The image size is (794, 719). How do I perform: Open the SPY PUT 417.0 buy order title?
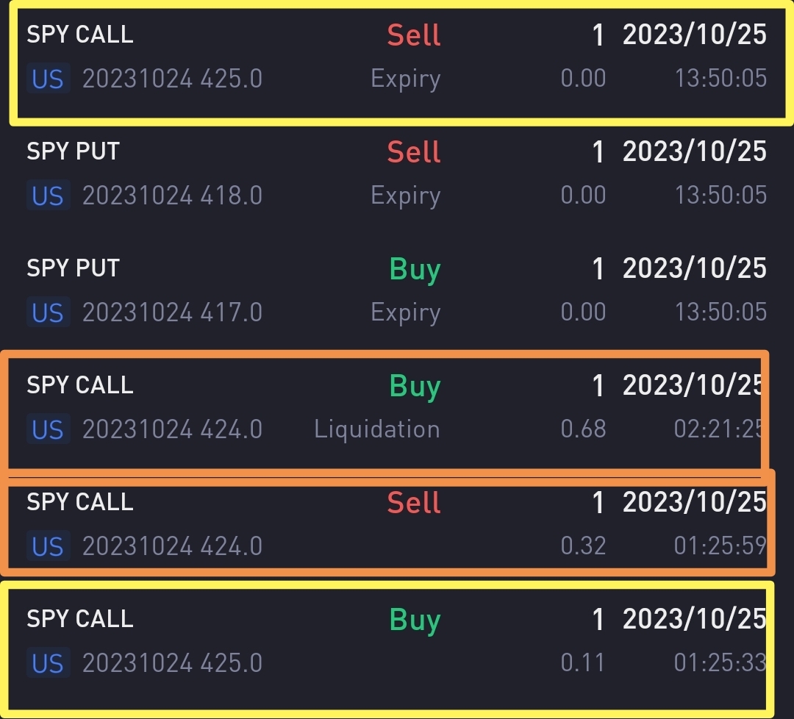tap(73, 268)
